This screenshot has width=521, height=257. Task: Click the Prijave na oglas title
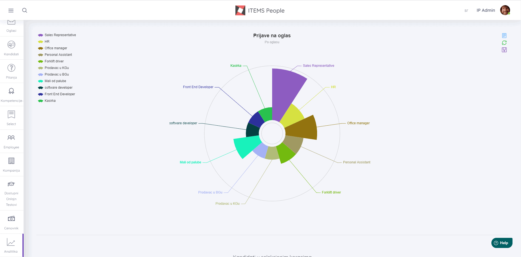click(x=272, y=36)
